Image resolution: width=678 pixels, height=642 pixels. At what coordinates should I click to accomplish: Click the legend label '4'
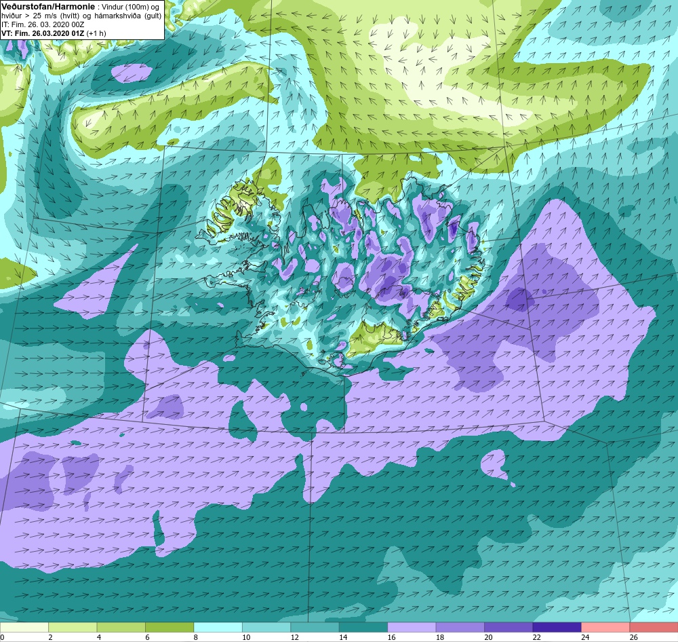99,637
